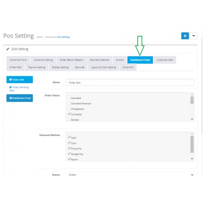Image resolution: width=206 pixels, height=206 pixels.
Task: Click down arrow in Payment Method list
Action: point(192,159)
